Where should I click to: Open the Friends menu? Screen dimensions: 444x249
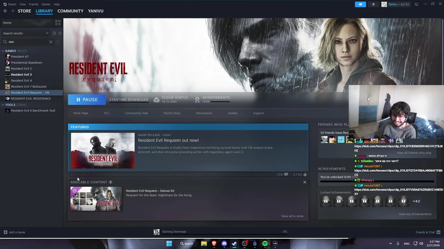pos(34,4)
